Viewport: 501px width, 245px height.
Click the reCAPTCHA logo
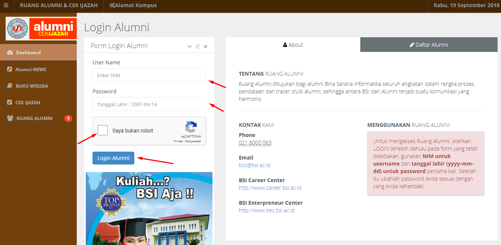pos(191,127)
